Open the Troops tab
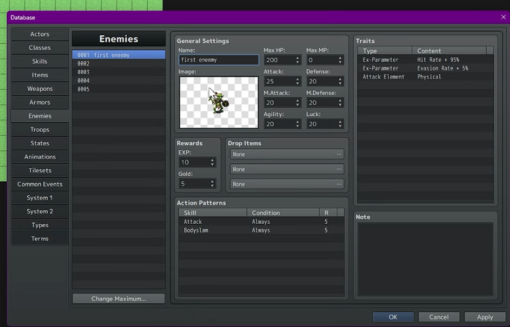 pos(40,129)
